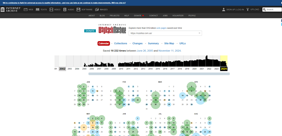Click the teal DONATE button
Viewport: 282px width, 136px height.
click(x=90, y=31)
